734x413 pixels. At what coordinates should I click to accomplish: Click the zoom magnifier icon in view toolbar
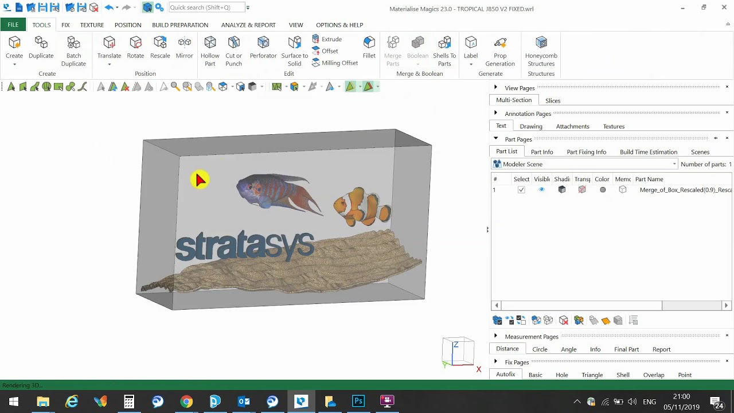[175, 87]
